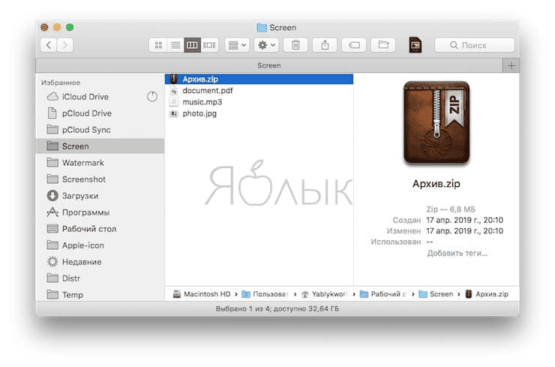The width and height of the screenshot is (555, 367).
Task: Click Рабочий стол in the path bar
Action: pyautogui.click(x=383, y=294)
